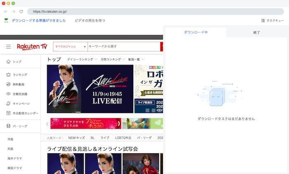Open the third thumbnail with red dress

tap(141, 164)
